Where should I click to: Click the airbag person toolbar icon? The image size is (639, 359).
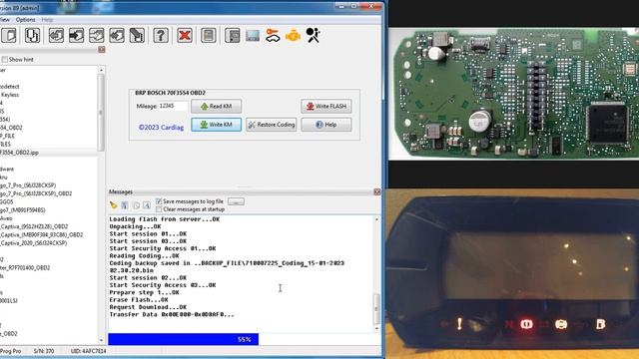coord(313,36)
